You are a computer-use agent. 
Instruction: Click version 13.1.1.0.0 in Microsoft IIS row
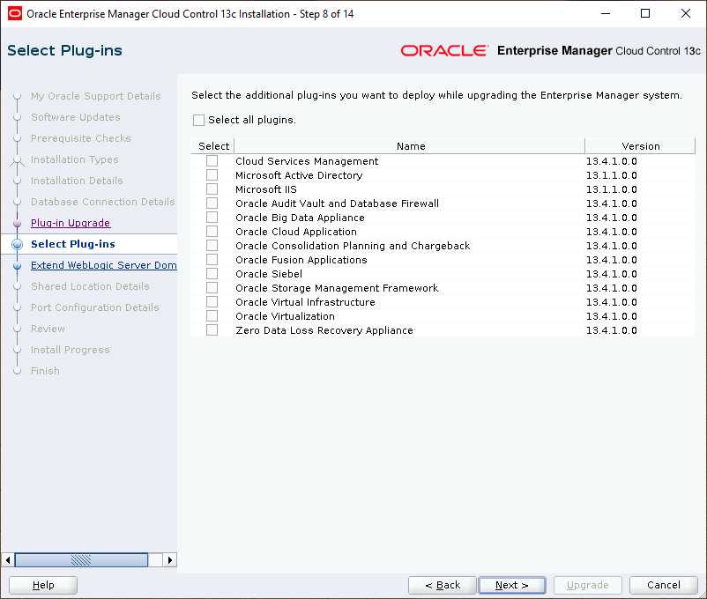point(612,189)
